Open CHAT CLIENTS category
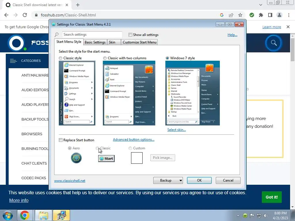295x221 pixels. 34,163
